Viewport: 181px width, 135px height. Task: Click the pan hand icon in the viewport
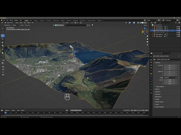[147, 39]
